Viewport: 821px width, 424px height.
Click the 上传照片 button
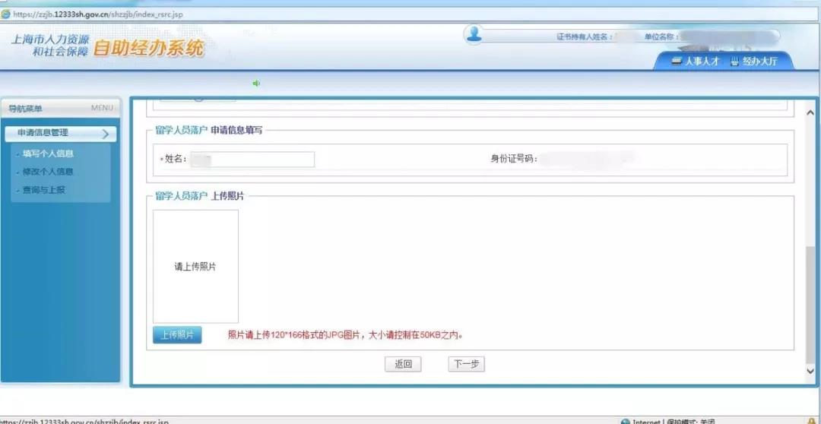(x=177, y=335)
